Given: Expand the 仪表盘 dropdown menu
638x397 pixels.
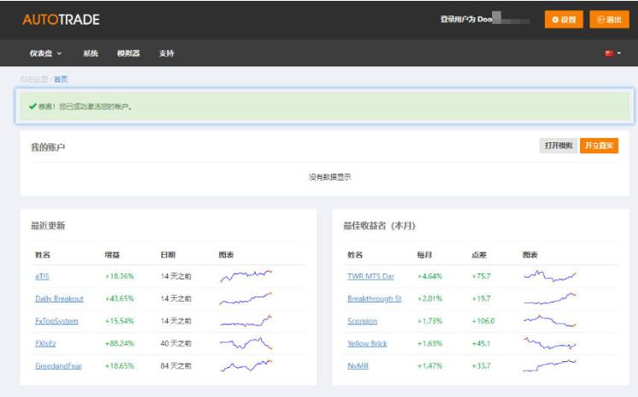Looking at the screenshot, I should [x=46, y=54].
